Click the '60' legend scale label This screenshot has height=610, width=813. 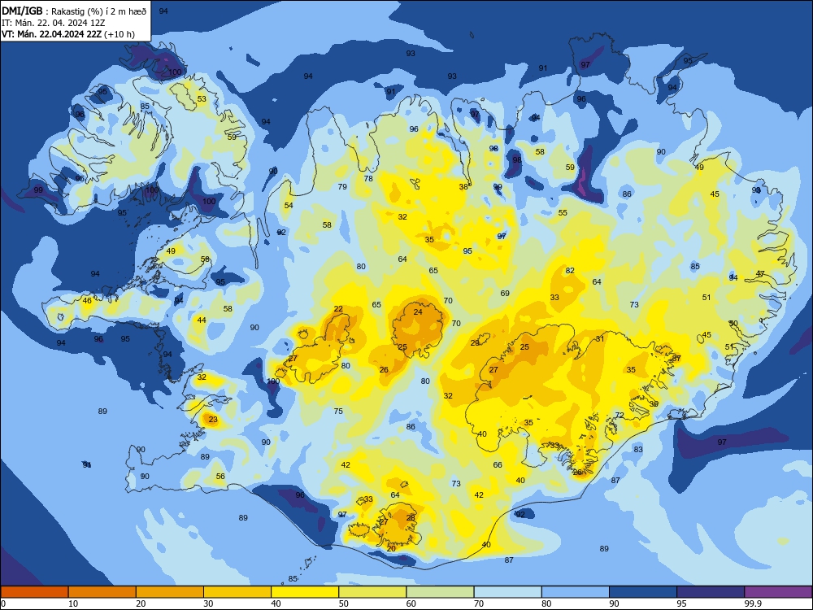pyautogui.click(x=411, y=603)
